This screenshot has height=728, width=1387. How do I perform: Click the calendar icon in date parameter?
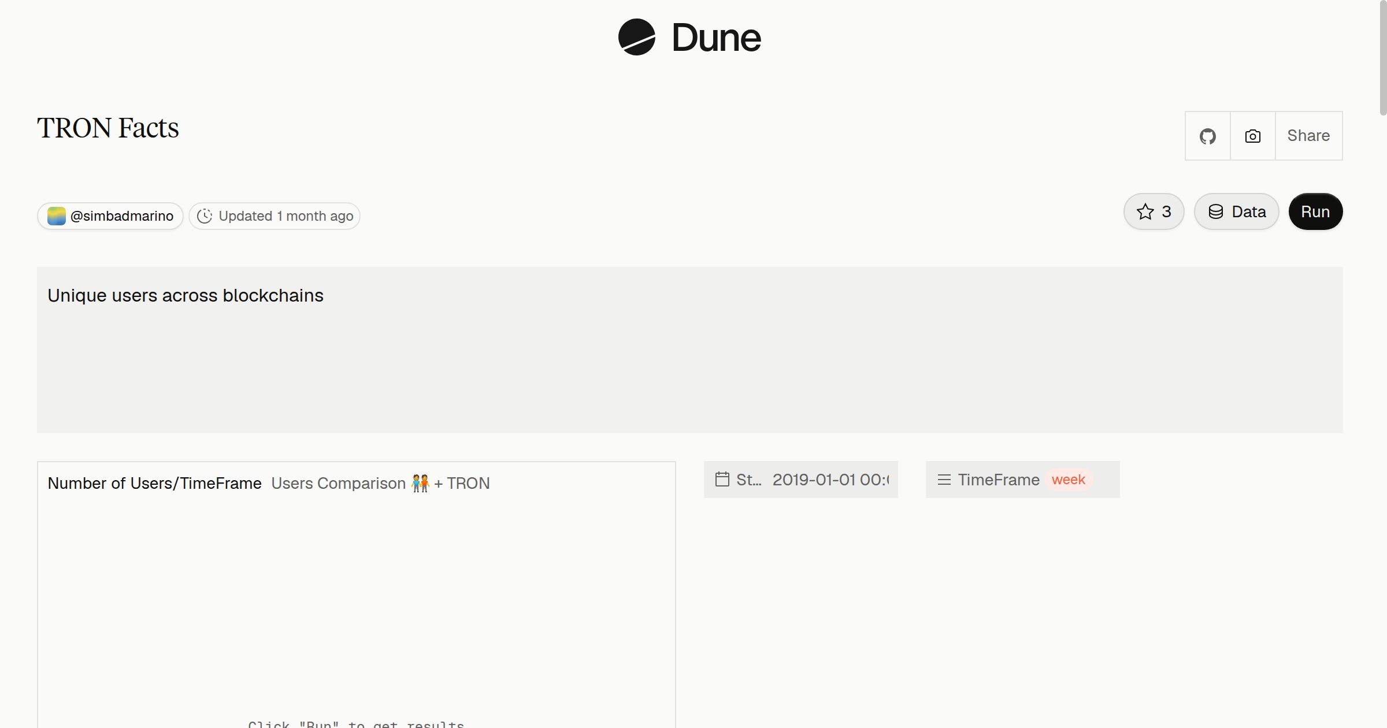722,479
